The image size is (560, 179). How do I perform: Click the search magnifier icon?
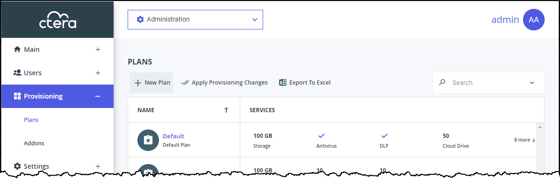point(442,83)
